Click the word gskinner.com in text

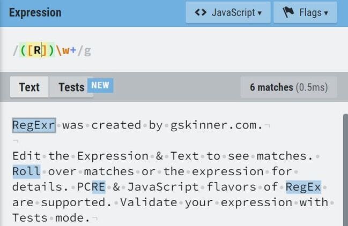click(x=217, y=125)
